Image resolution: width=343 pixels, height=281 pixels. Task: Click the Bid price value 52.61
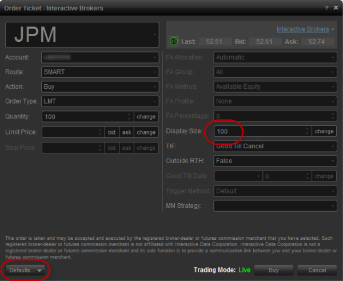265,42
